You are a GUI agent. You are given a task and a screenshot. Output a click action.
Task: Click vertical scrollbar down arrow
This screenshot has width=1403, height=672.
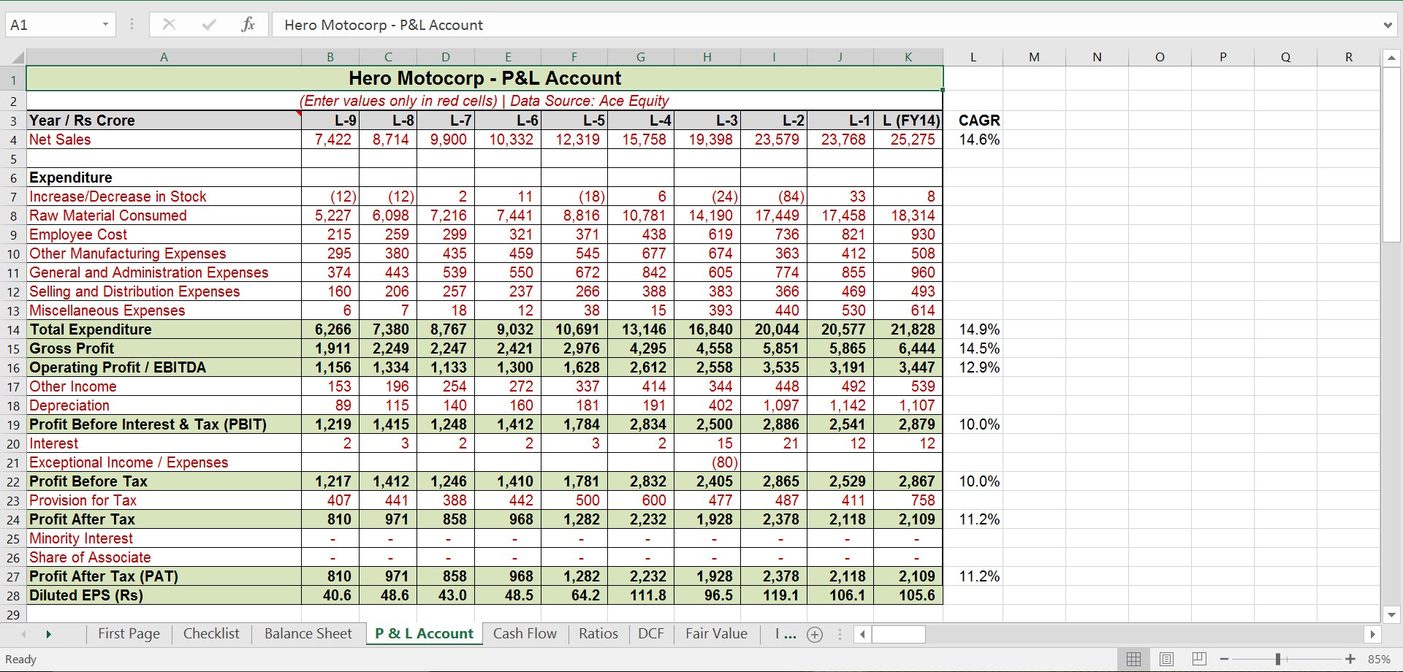tap(1391, 614)
